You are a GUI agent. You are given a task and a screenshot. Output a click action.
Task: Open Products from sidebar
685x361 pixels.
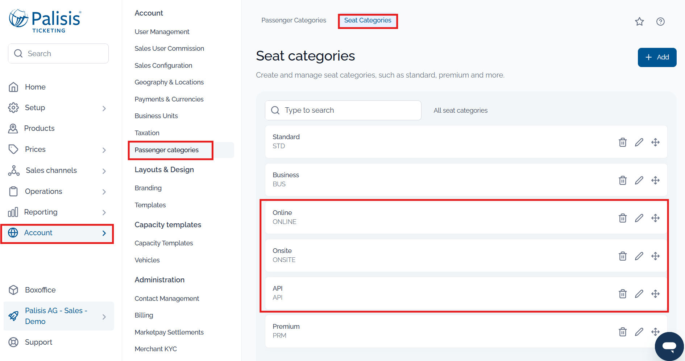coord(39,128)
